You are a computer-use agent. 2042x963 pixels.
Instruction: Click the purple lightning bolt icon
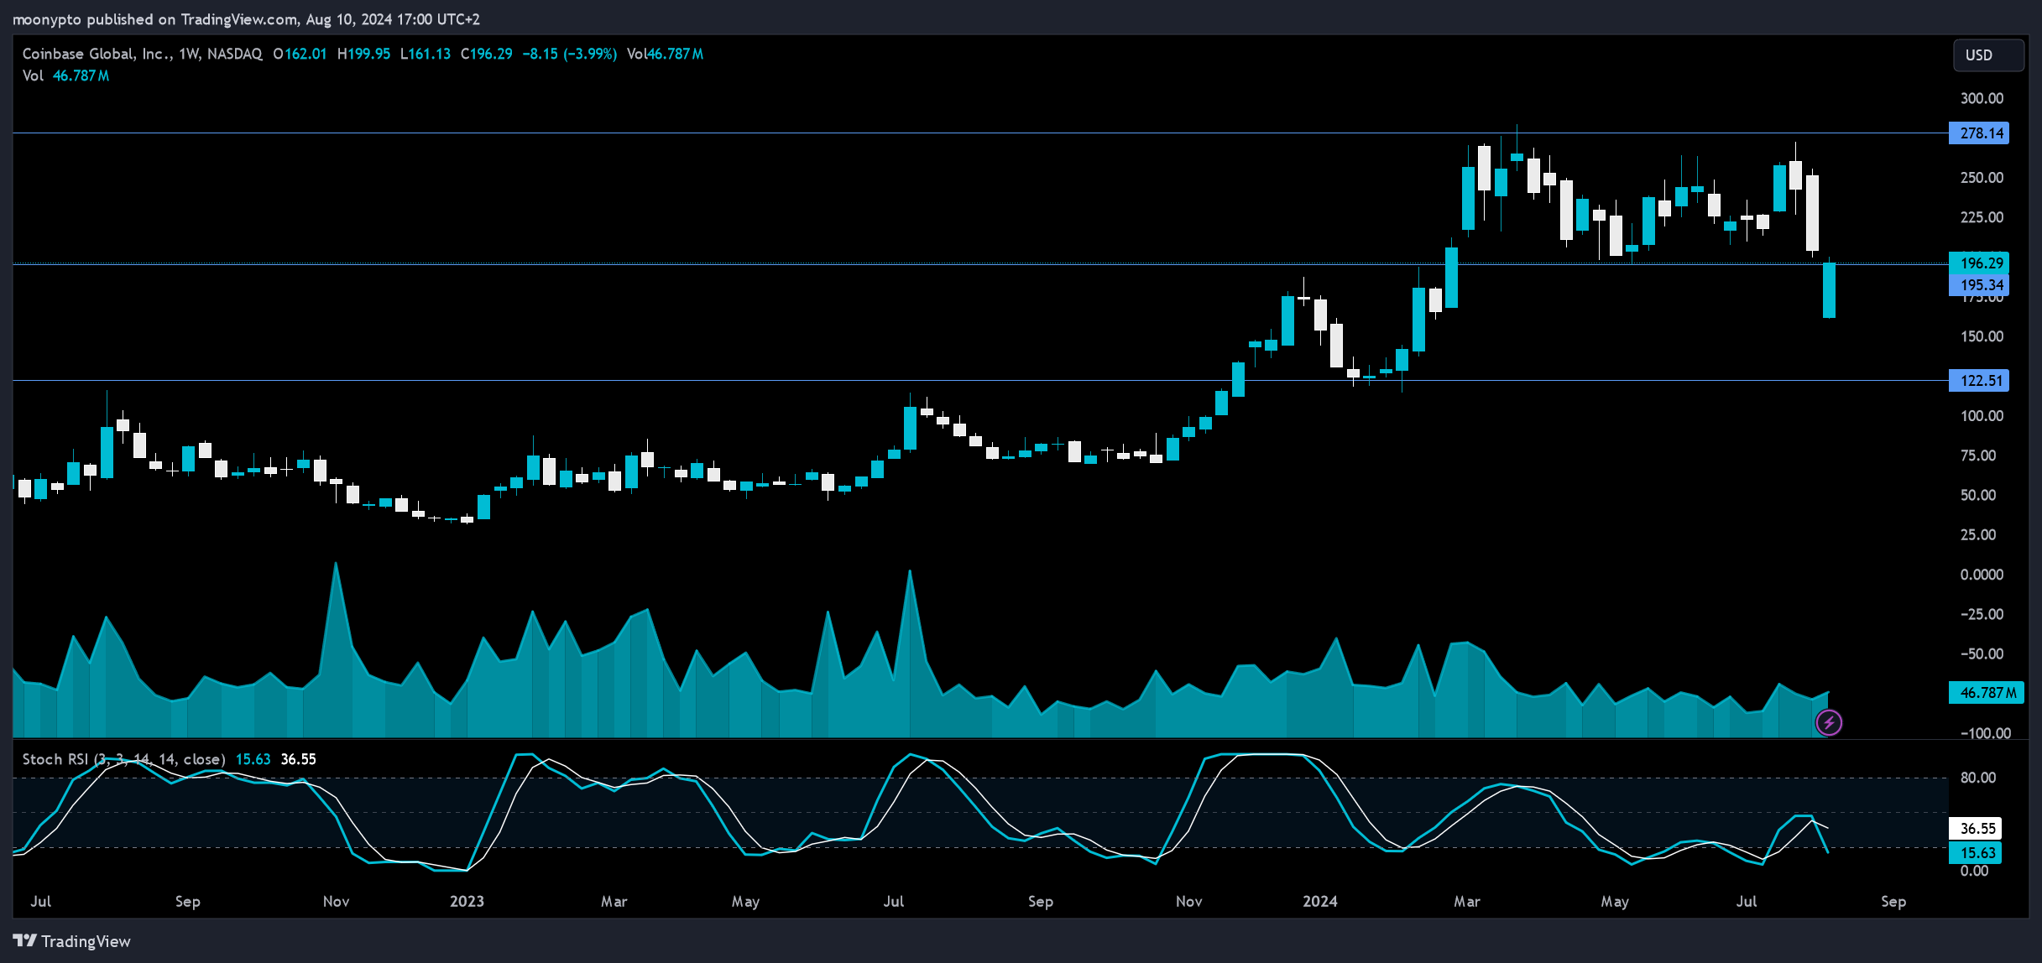click(1829, 722)
